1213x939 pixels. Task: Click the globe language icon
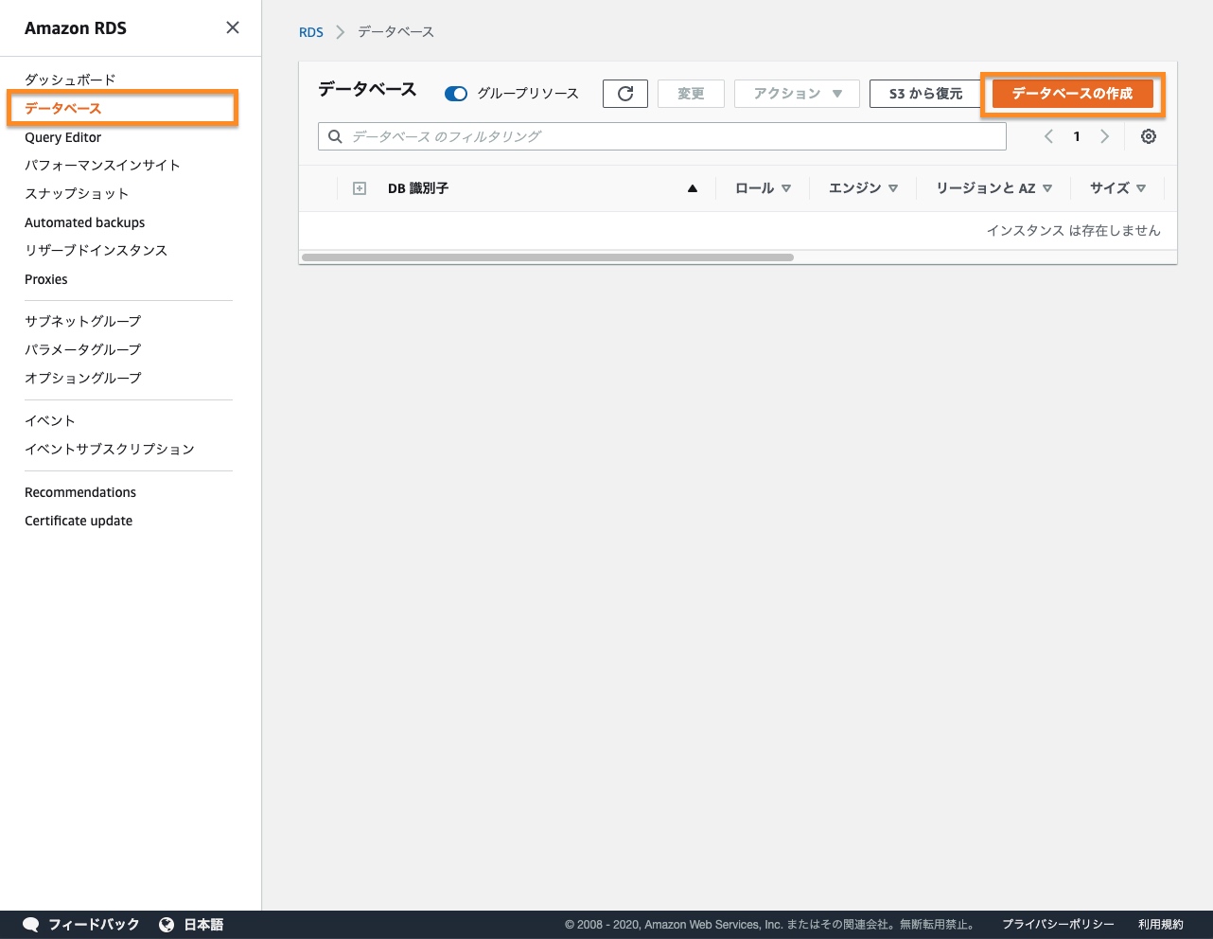point(167,925)
